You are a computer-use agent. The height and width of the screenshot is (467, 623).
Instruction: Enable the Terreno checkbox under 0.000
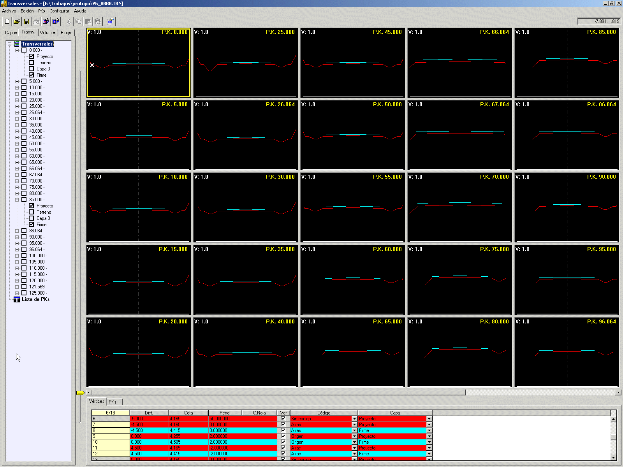[32, 63]
